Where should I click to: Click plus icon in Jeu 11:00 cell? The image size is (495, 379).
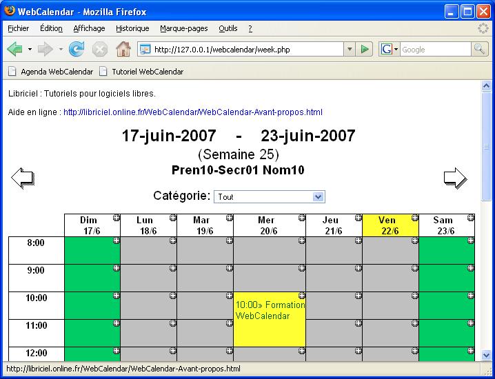358,322
